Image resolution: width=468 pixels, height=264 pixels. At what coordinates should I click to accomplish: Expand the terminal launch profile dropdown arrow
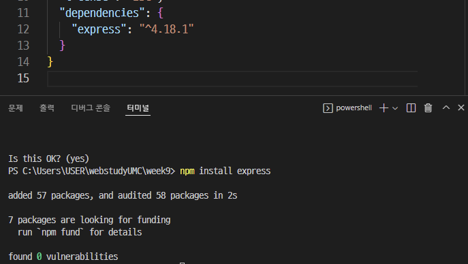click(395, 108)
